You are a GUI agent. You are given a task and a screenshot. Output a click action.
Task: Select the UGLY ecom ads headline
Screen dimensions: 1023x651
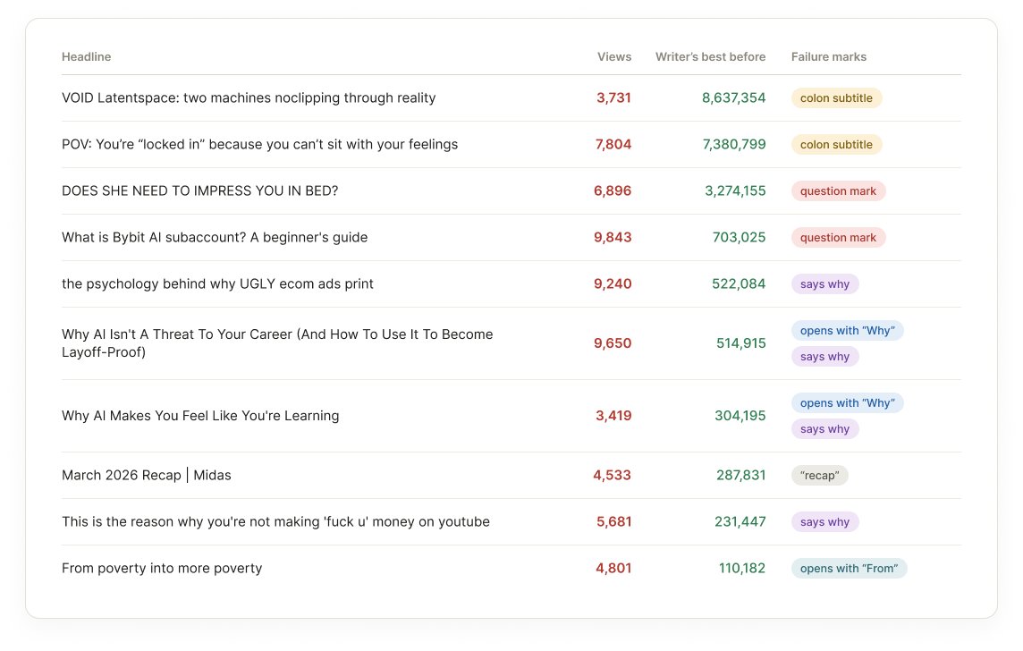[217, 283]
